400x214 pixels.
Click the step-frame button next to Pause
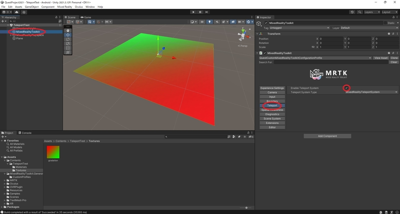[207, 12]
